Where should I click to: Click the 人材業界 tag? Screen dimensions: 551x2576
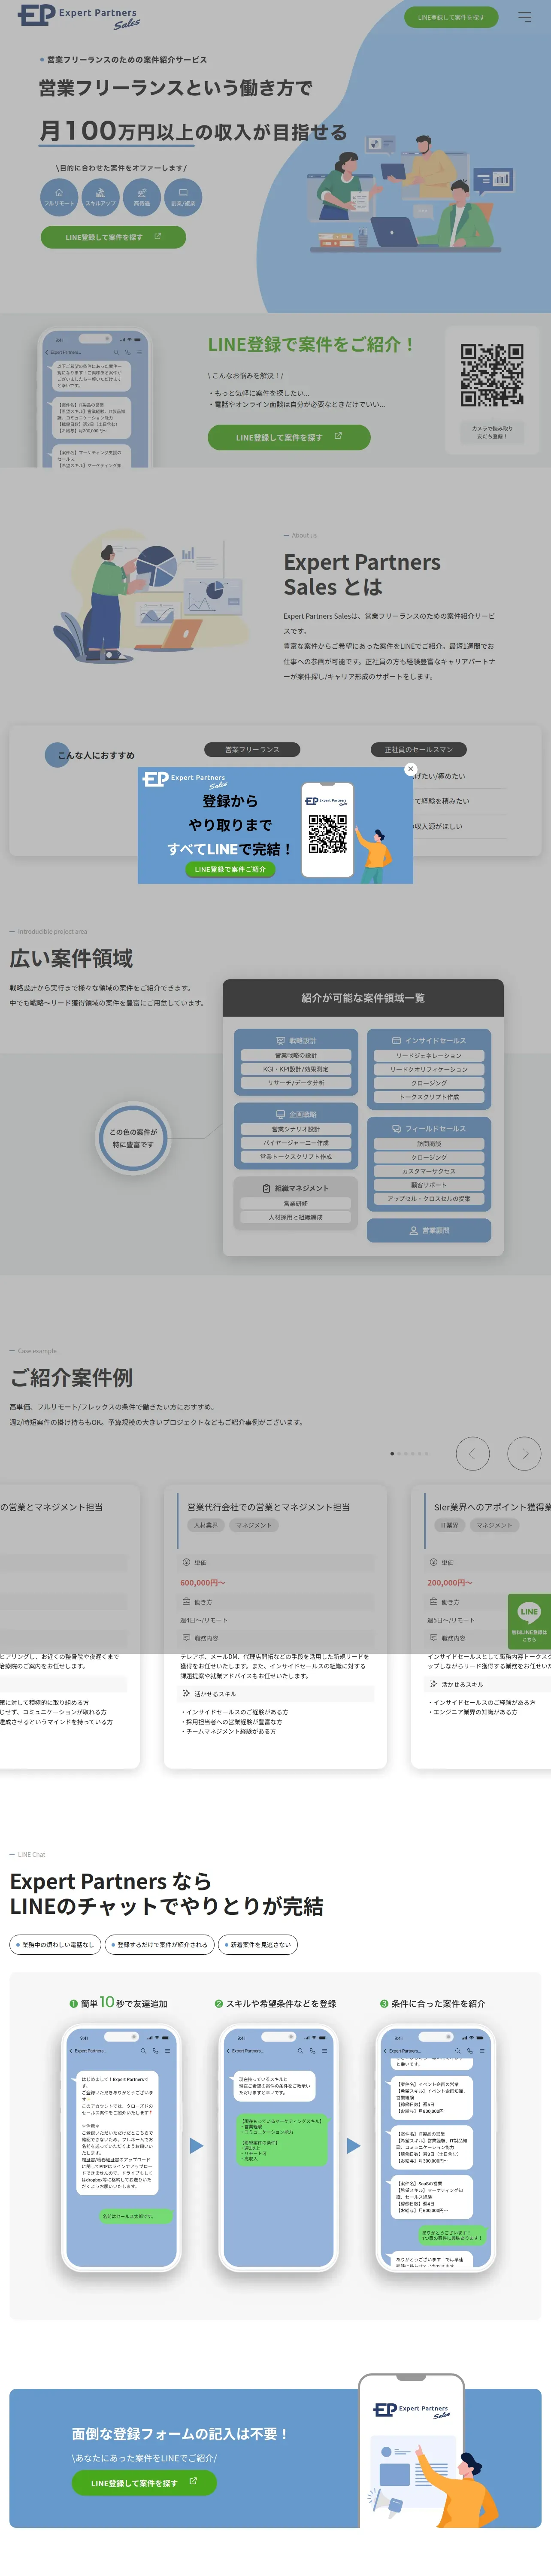pyautogui.click(x=206, y=1525)
